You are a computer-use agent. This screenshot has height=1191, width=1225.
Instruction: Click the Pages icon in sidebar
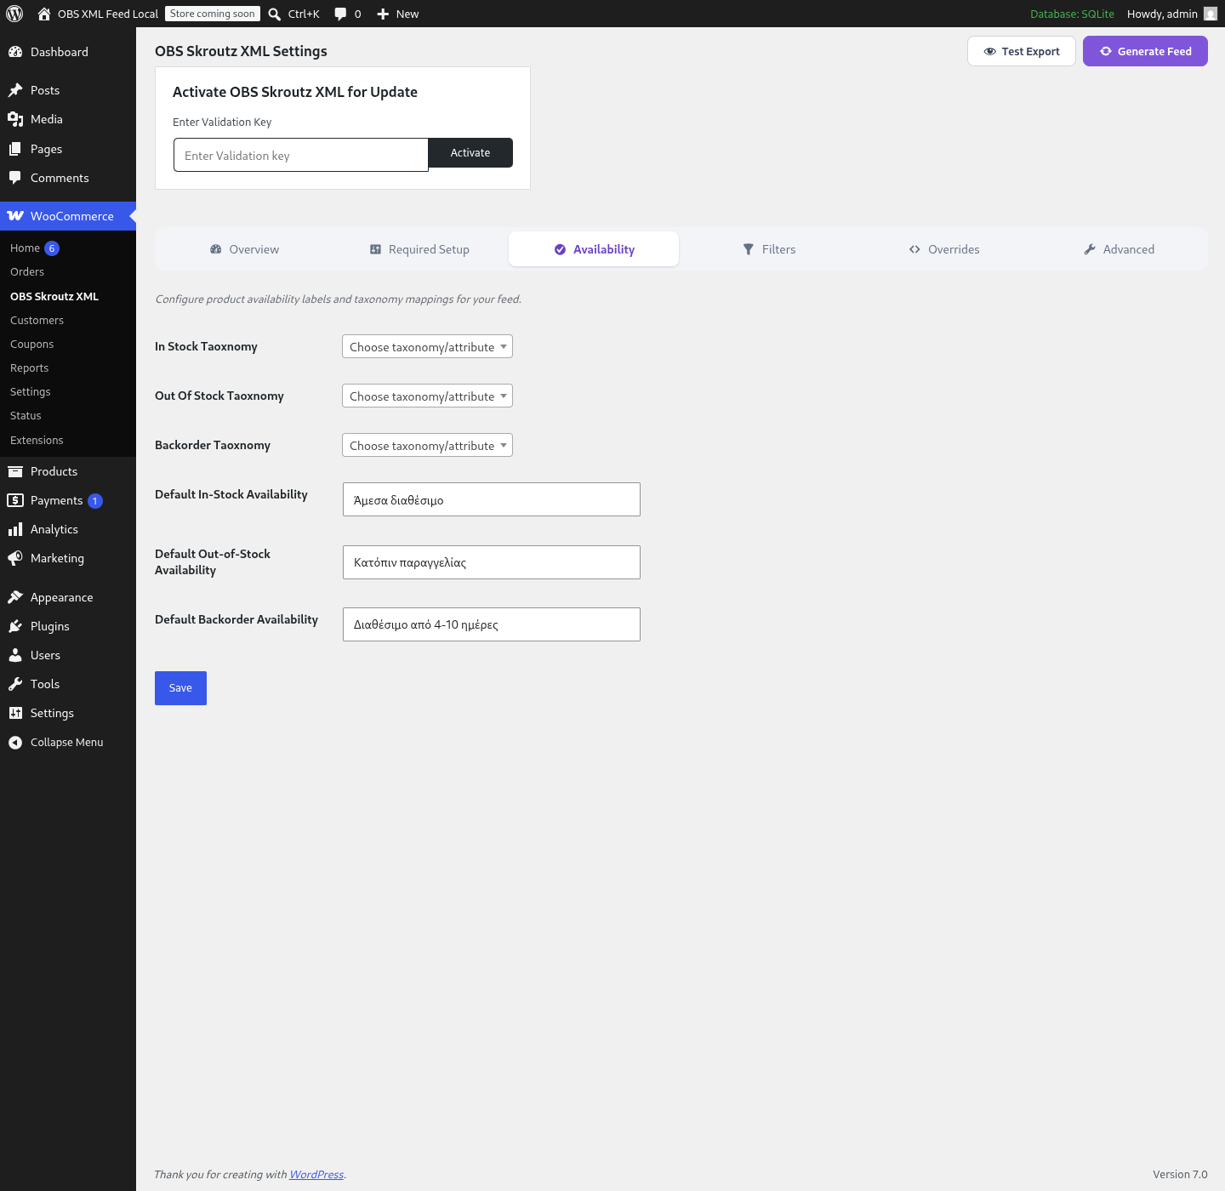tap(15, 149)
